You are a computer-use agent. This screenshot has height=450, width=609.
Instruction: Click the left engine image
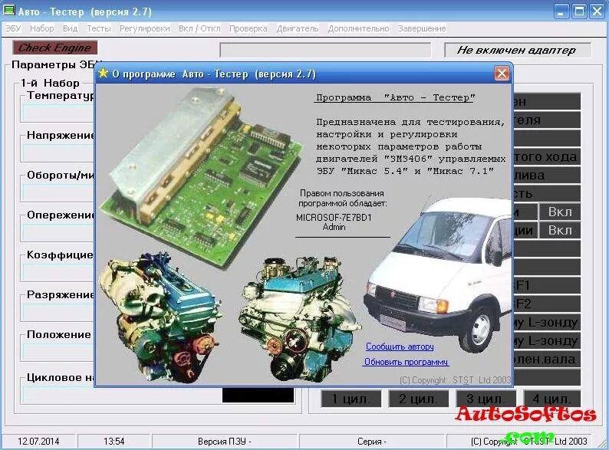coord(160,317)
